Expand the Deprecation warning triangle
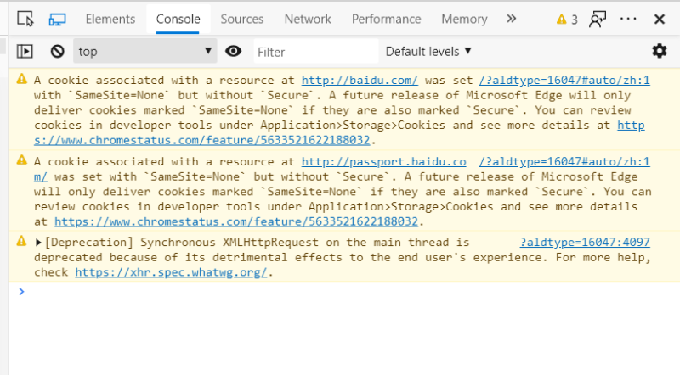Image resolution: width=680 pixels, height=375 pixels. (x=38, y=243)
